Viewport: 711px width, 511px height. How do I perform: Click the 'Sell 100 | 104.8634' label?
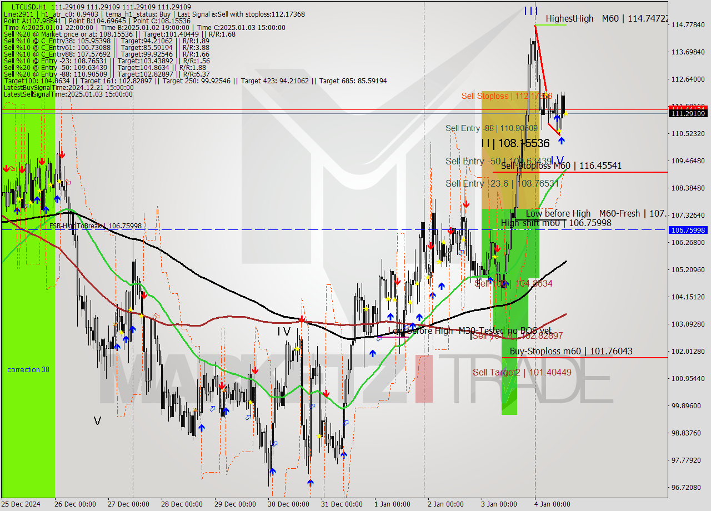click(513, 283)
